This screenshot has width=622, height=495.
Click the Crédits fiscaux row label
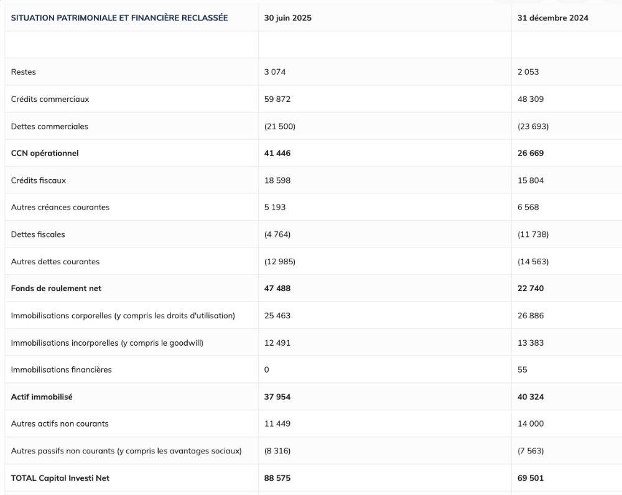(x=39, y=180)
